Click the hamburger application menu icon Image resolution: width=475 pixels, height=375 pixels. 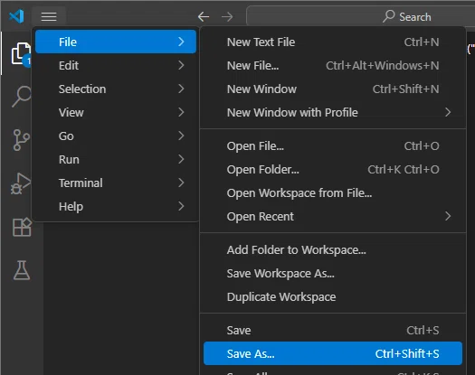pos(49,16)
